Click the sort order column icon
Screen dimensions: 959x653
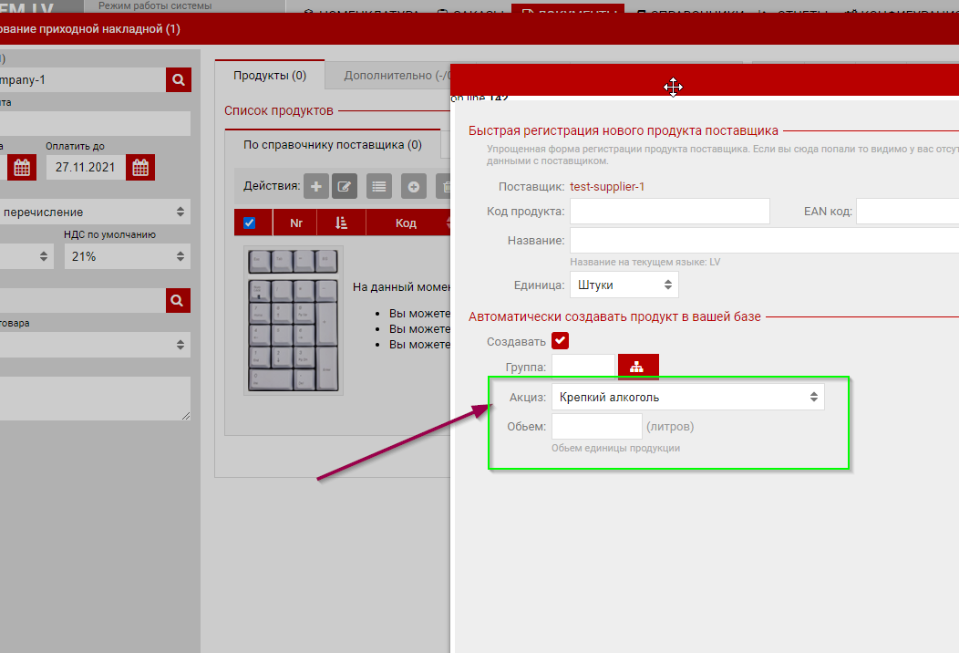[341, 223]
